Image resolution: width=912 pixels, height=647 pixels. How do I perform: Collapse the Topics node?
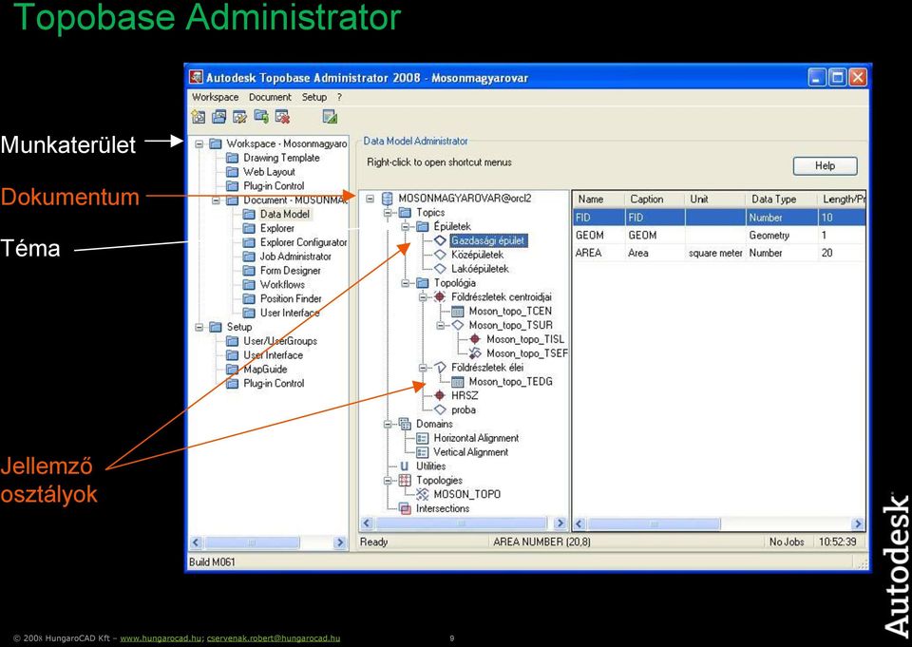point(388,213)
